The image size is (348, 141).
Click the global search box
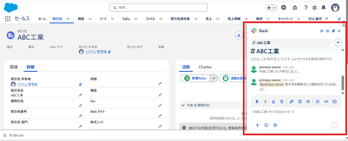coord(158,8)
